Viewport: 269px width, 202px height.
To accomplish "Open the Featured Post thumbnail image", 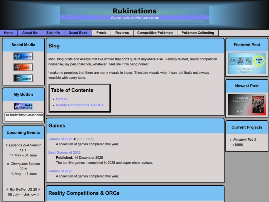I will pyautogui.click(x=247, y=64).
